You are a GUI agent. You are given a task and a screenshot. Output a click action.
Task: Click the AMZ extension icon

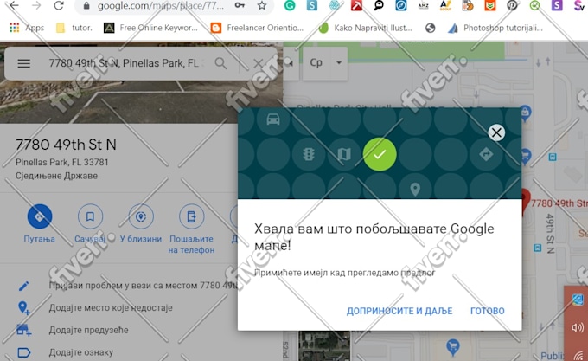[423, 5]
